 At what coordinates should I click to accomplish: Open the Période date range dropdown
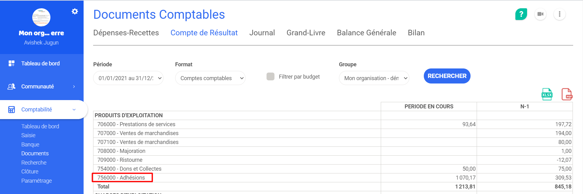point(128,78)
